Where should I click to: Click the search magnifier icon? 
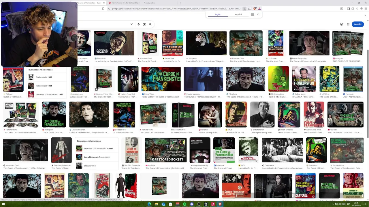pyautogui.click(x=150, y=24)
